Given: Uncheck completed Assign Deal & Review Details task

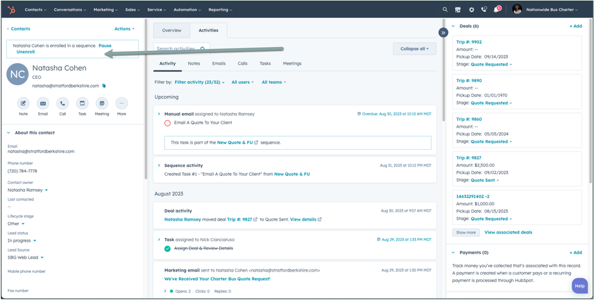Looking at the screenshot, I should tap(167, 248).
